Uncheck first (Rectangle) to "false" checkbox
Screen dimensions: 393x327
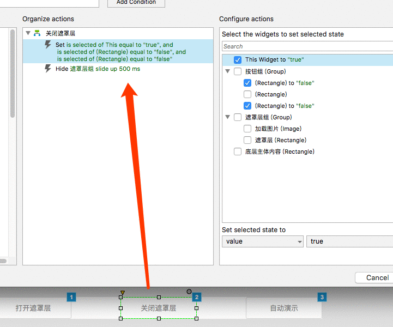coord(247,83)
